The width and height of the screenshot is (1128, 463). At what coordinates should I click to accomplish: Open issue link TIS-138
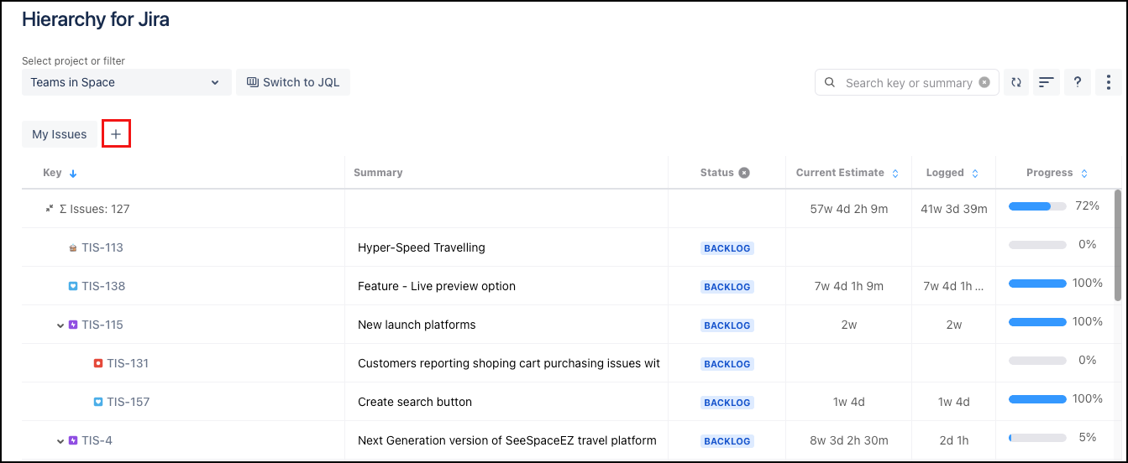[103, 286]
